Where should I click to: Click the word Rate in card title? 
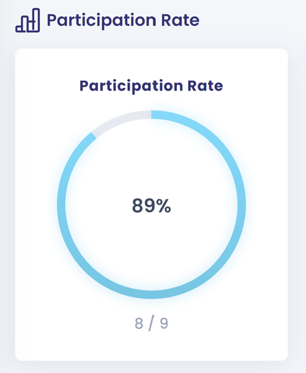pos(205,86)
